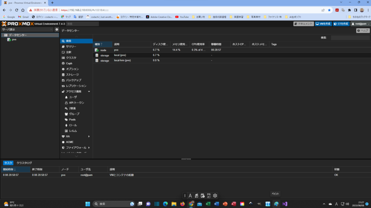Image resolution: width=371 pixels, height=208 pixels.
Task: Expand the ファイアウォール submenu
Action: pos(89,148)
